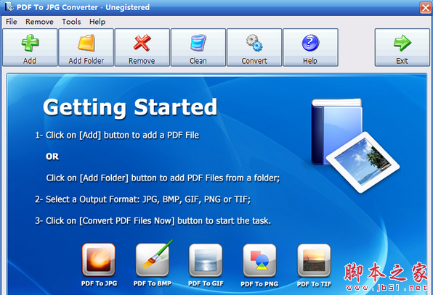Open the Help menu in menu bar
The height and width of the screenshot is (295, 433).
(97, 22)
